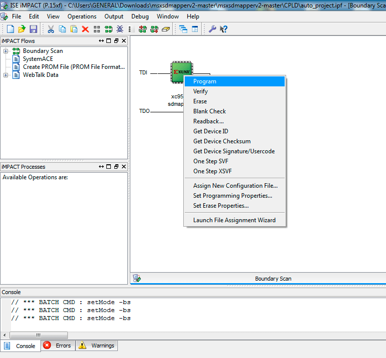Image resolution: width=386 pixels, height=358 pixels.
Task: Click the Cut scissors icon
Action: 51,29
